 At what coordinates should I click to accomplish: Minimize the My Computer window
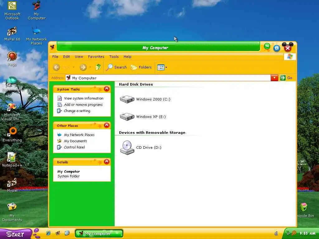(267, 47)
